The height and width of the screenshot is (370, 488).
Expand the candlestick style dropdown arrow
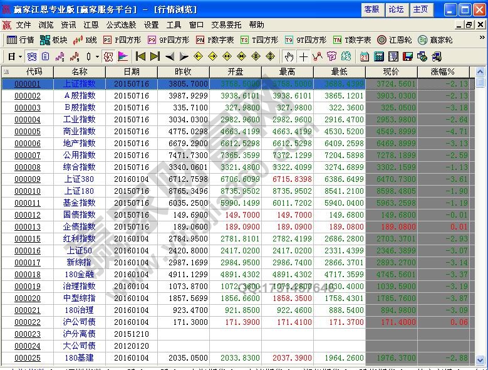click(x=96, y=56)
